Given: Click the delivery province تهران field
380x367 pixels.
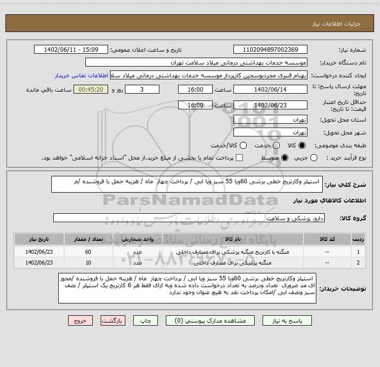Looking at the screenshot, I should 270,120.
